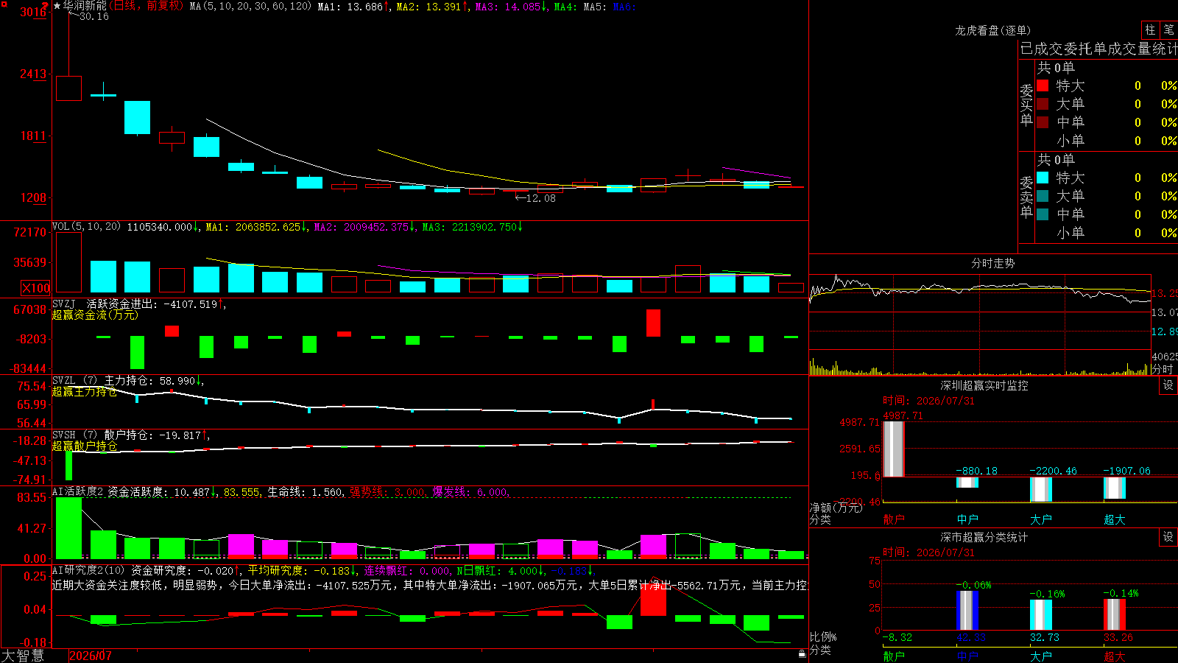1178x663 pixels.
Task: Click the lock icon at chart bottom-right
Action: click(802, 653)
